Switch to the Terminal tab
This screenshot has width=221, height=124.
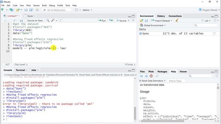click(x=20, y=70)
